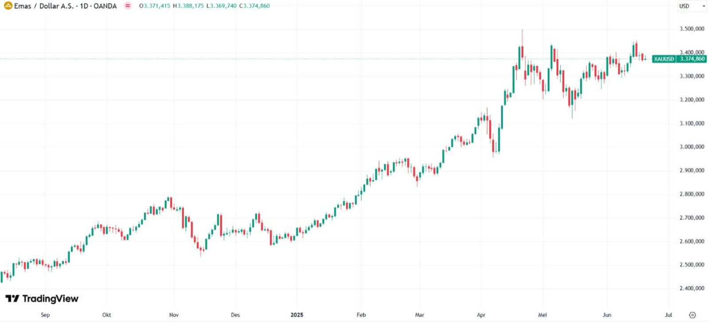709x323 pixels.
Task: Open chart settings gear at bottom right
Action: pyautogui.click(x=693, y=315)
